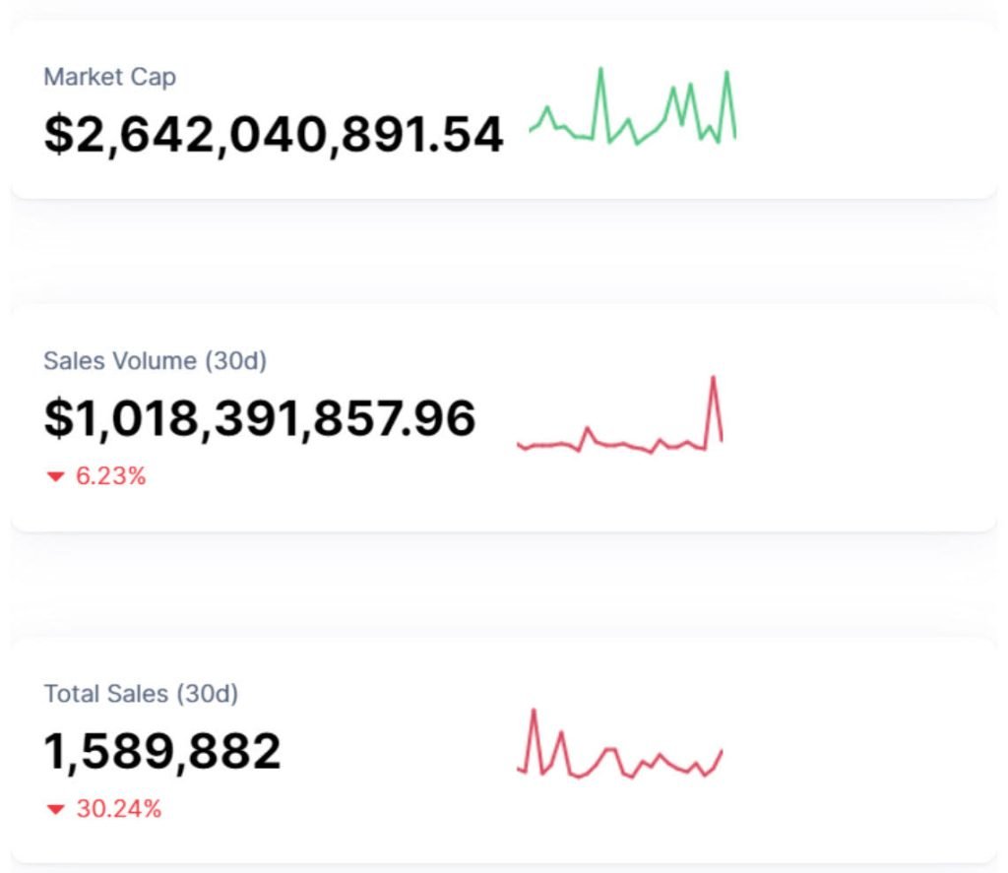
Task: Click the red down arrow beside 6.23%
Action: click(55, 477)
